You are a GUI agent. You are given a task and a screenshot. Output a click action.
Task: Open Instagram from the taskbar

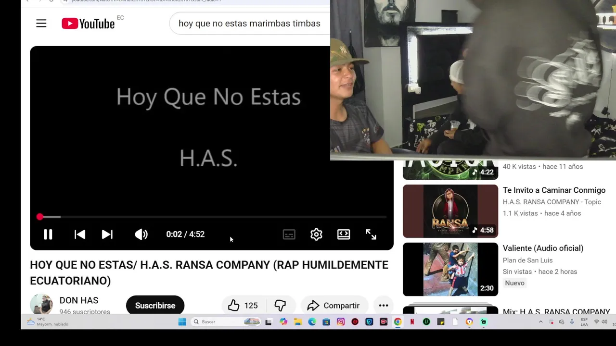pyautogui.click(x=341, y=322)
